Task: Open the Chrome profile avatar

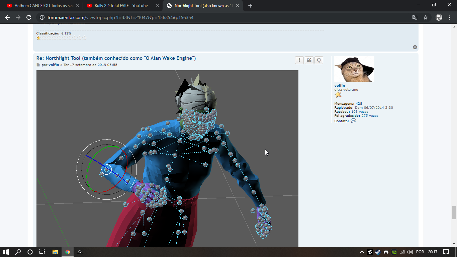Action: coord(439,17)
